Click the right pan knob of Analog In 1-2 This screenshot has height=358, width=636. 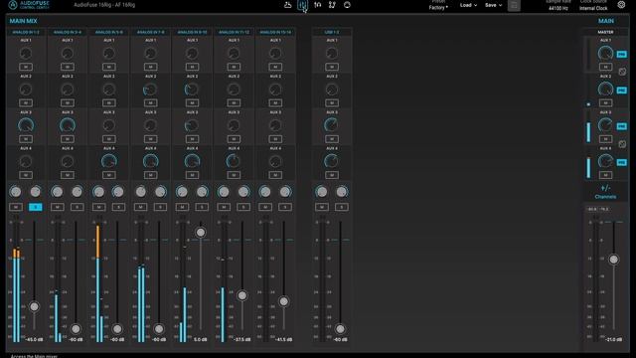coord(36,192)
